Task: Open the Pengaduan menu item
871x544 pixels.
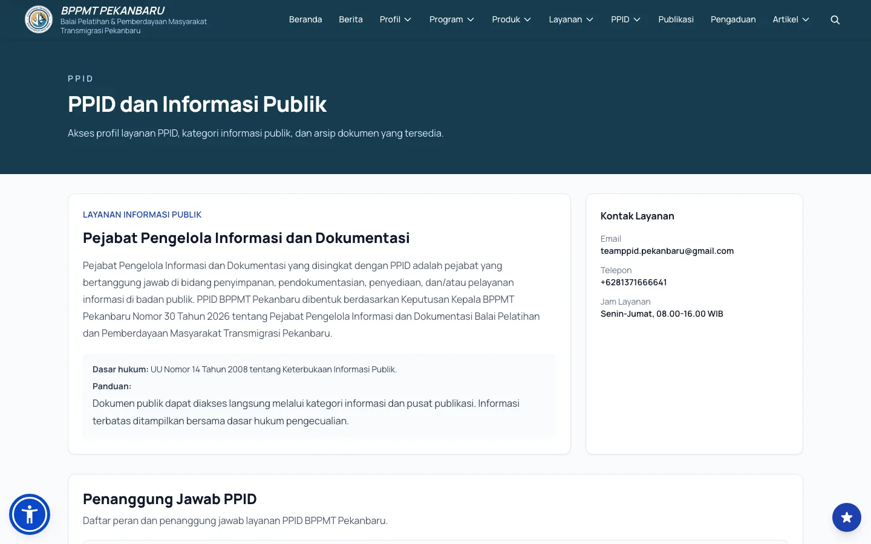Action: [x=733, y=19]
